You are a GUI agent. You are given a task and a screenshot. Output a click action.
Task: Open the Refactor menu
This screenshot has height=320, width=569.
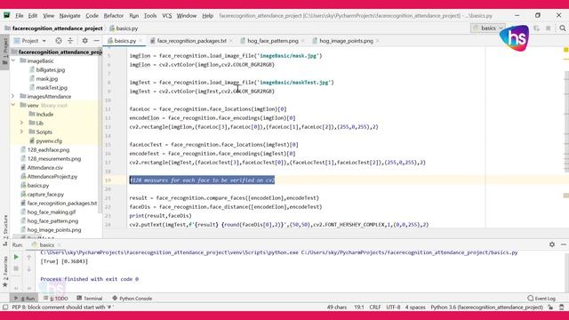(x=114, y=16)
